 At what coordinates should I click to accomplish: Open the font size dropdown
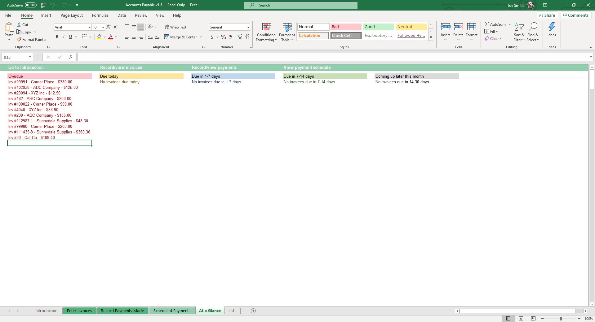click(103, 27)
